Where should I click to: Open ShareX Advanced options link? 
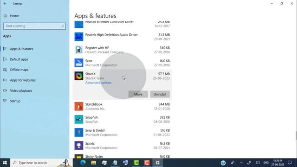[x=98, y=83]
